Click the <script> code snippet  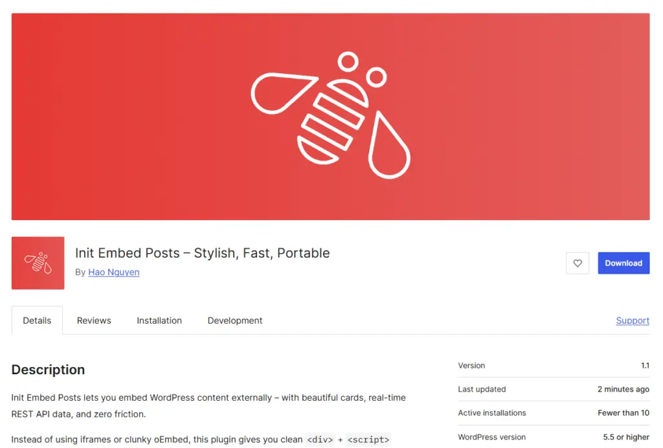368,440
